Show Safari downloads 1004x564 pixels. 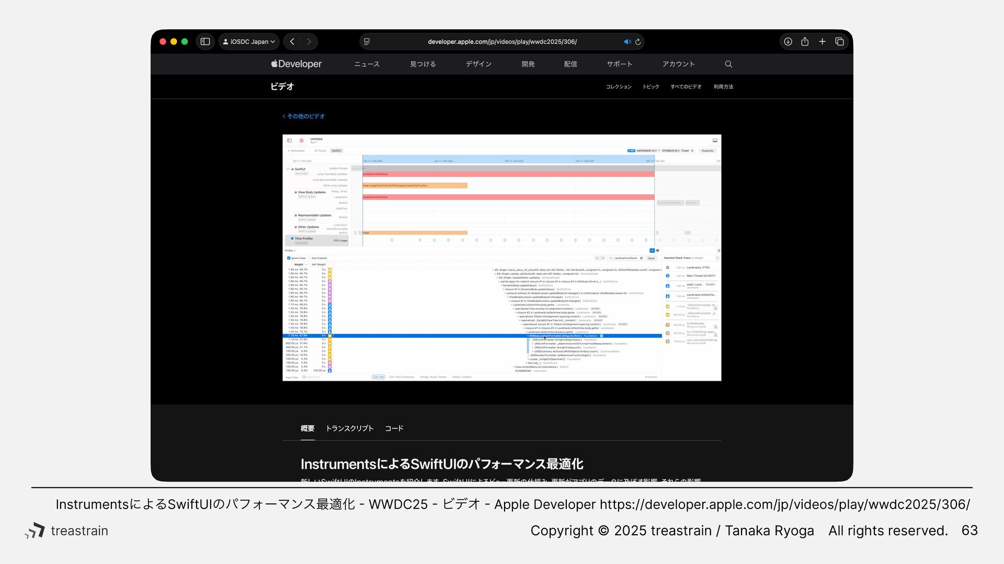pyautogui.click(x=788, y=42)
